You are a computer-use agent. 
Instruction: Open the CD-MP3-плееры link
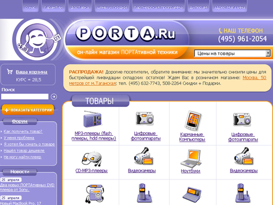point(91,171)
